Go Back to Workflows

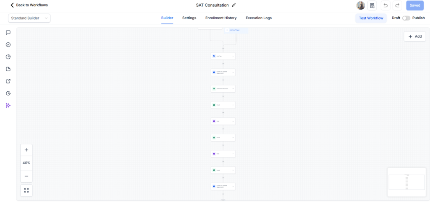click(29, 5)
